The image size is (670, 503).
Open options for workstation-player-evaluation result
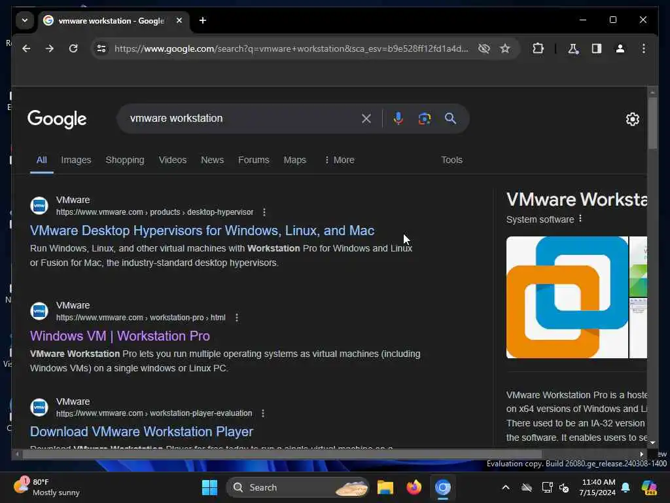pos(263,414)
